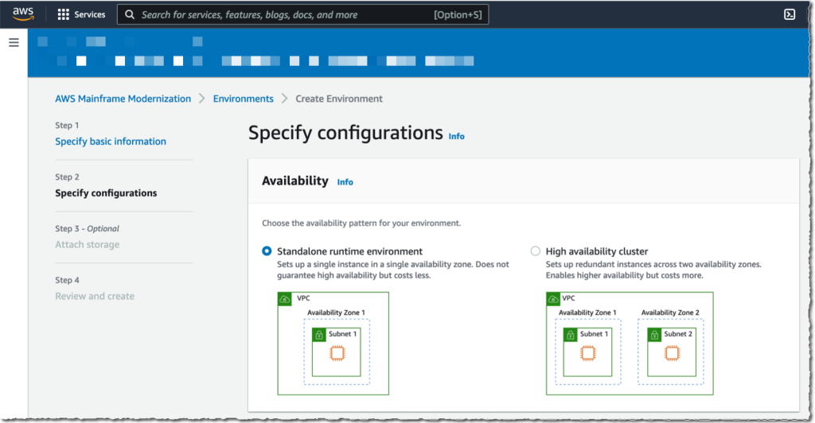
Task: Select High availability cluster option
Action: pos(536,251)
